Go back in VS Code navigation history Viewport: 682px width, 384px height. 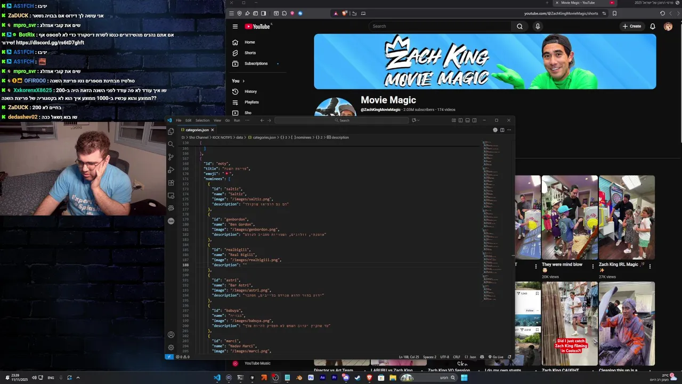pyautogui.click(x=262, y=121)
